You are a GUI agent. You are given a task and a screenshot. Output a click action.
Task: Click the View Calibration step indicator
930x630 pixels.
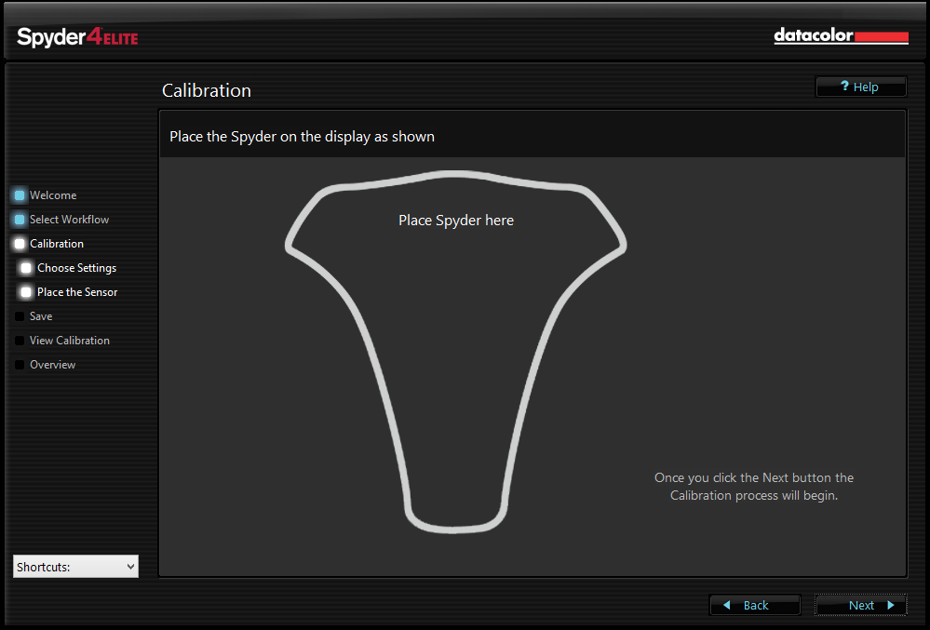19,340
